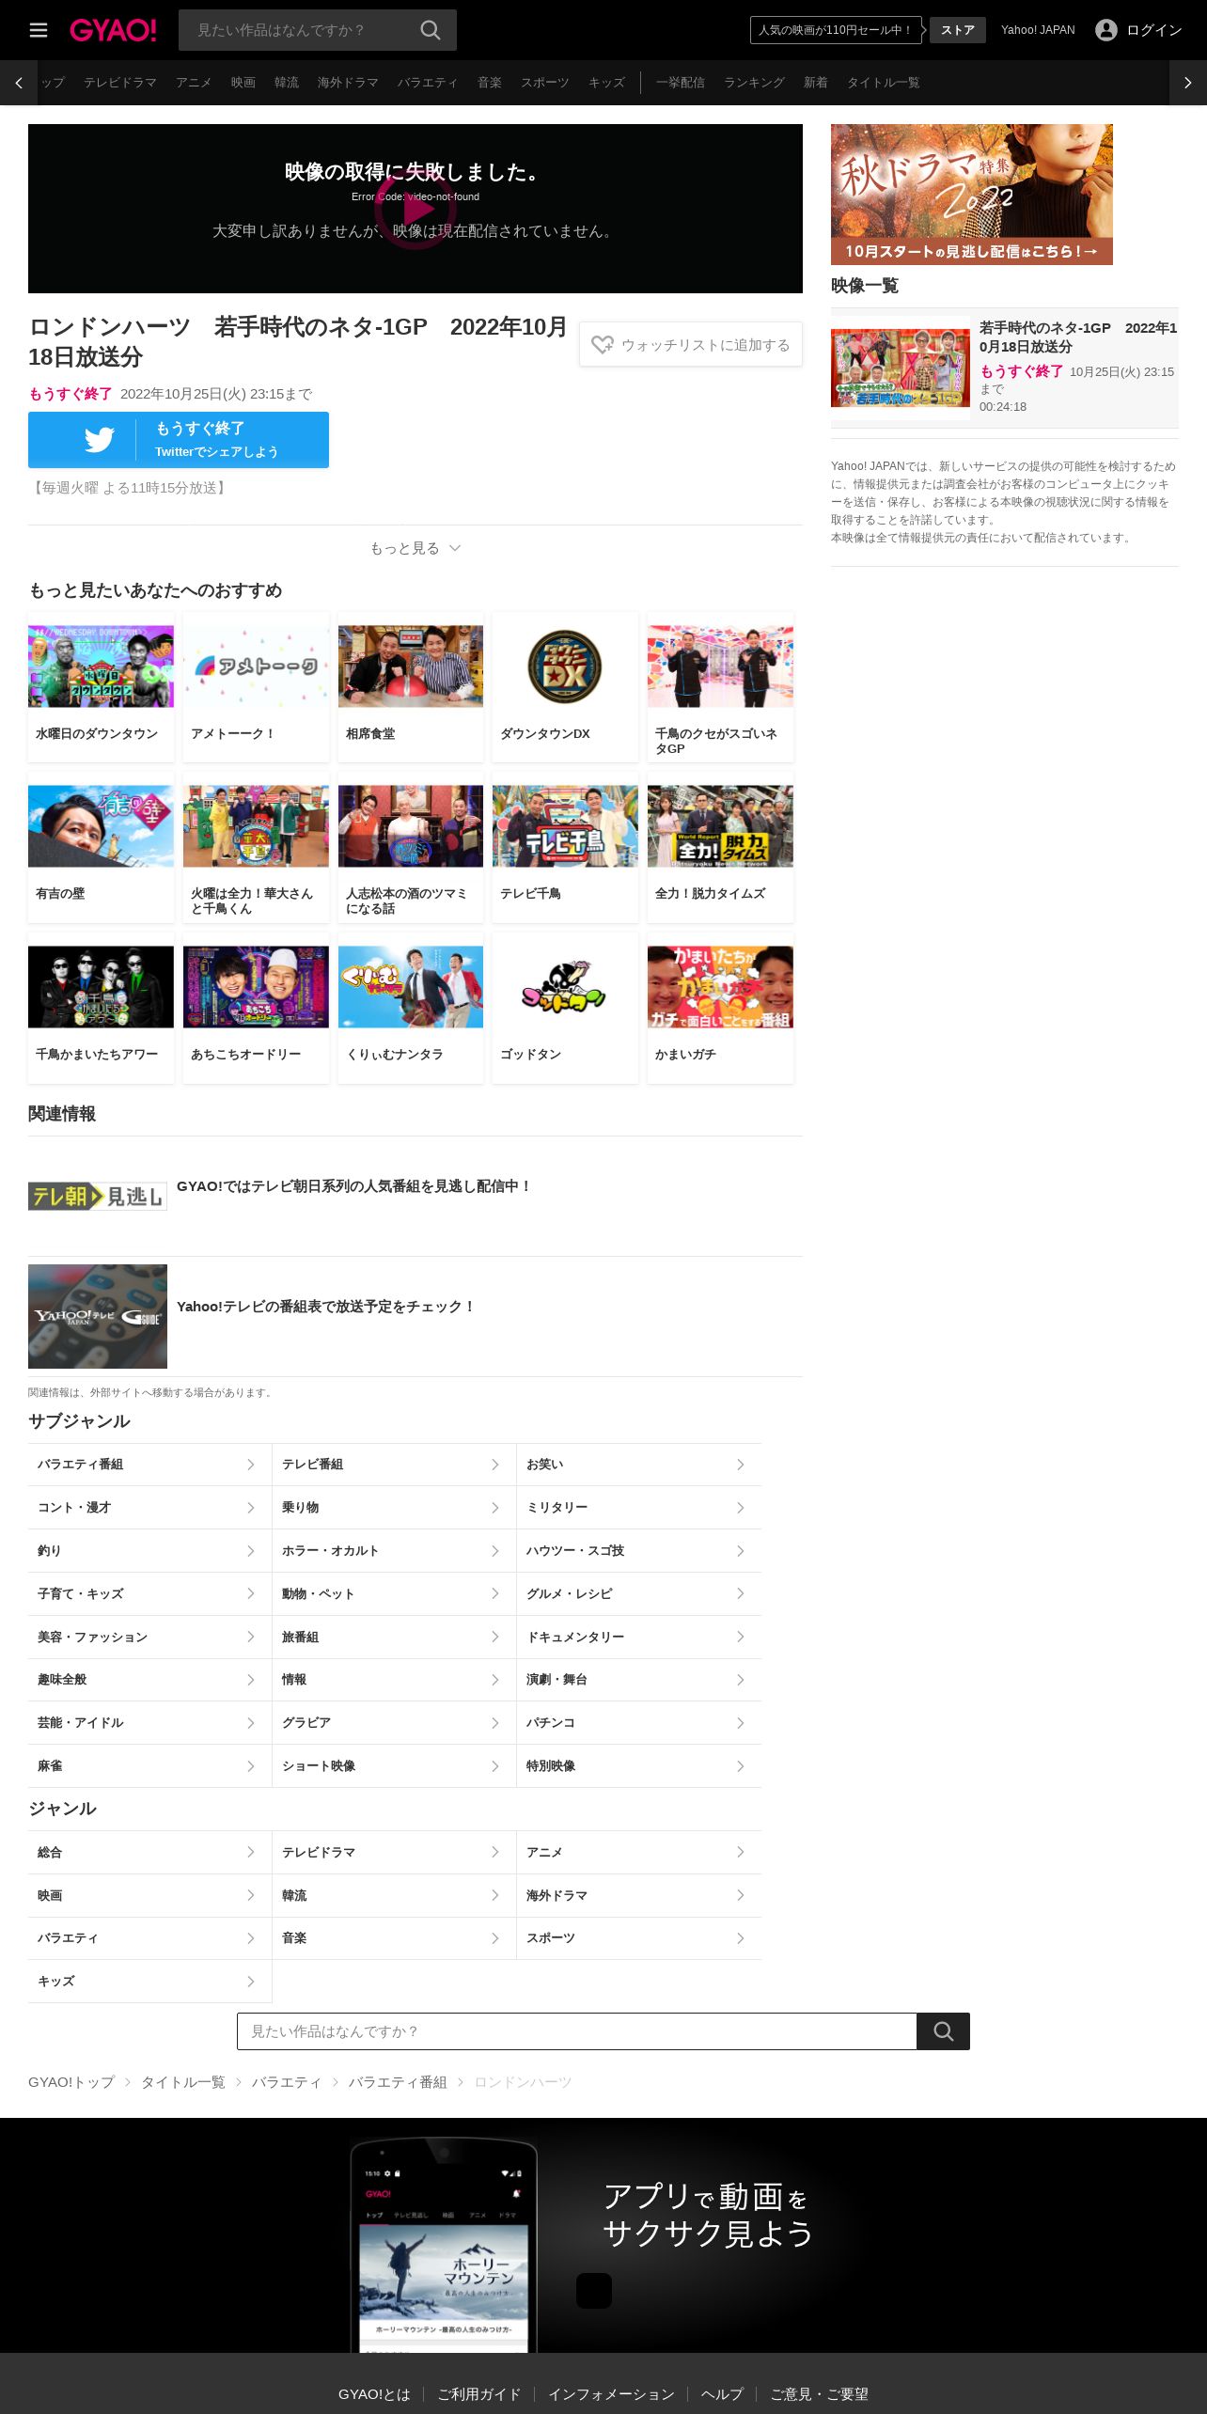
Task: Open the グルメ・レシピ subgenre row
Action: [639, 1594]
